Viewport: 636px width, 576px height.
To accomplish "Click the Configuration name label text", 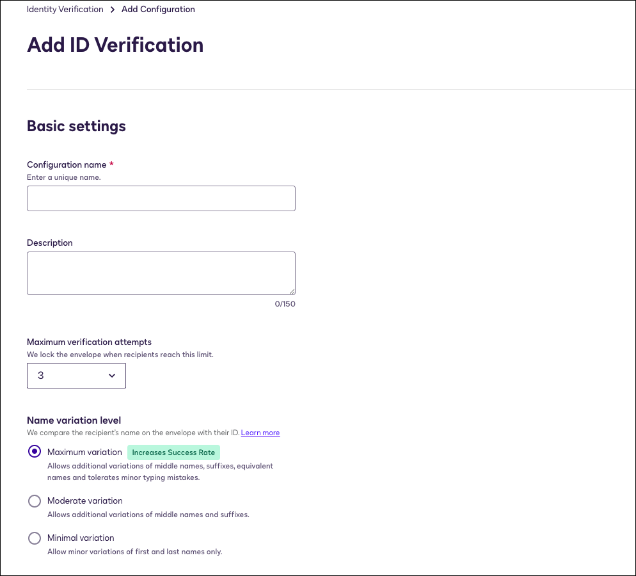I will tap(67, 165).
